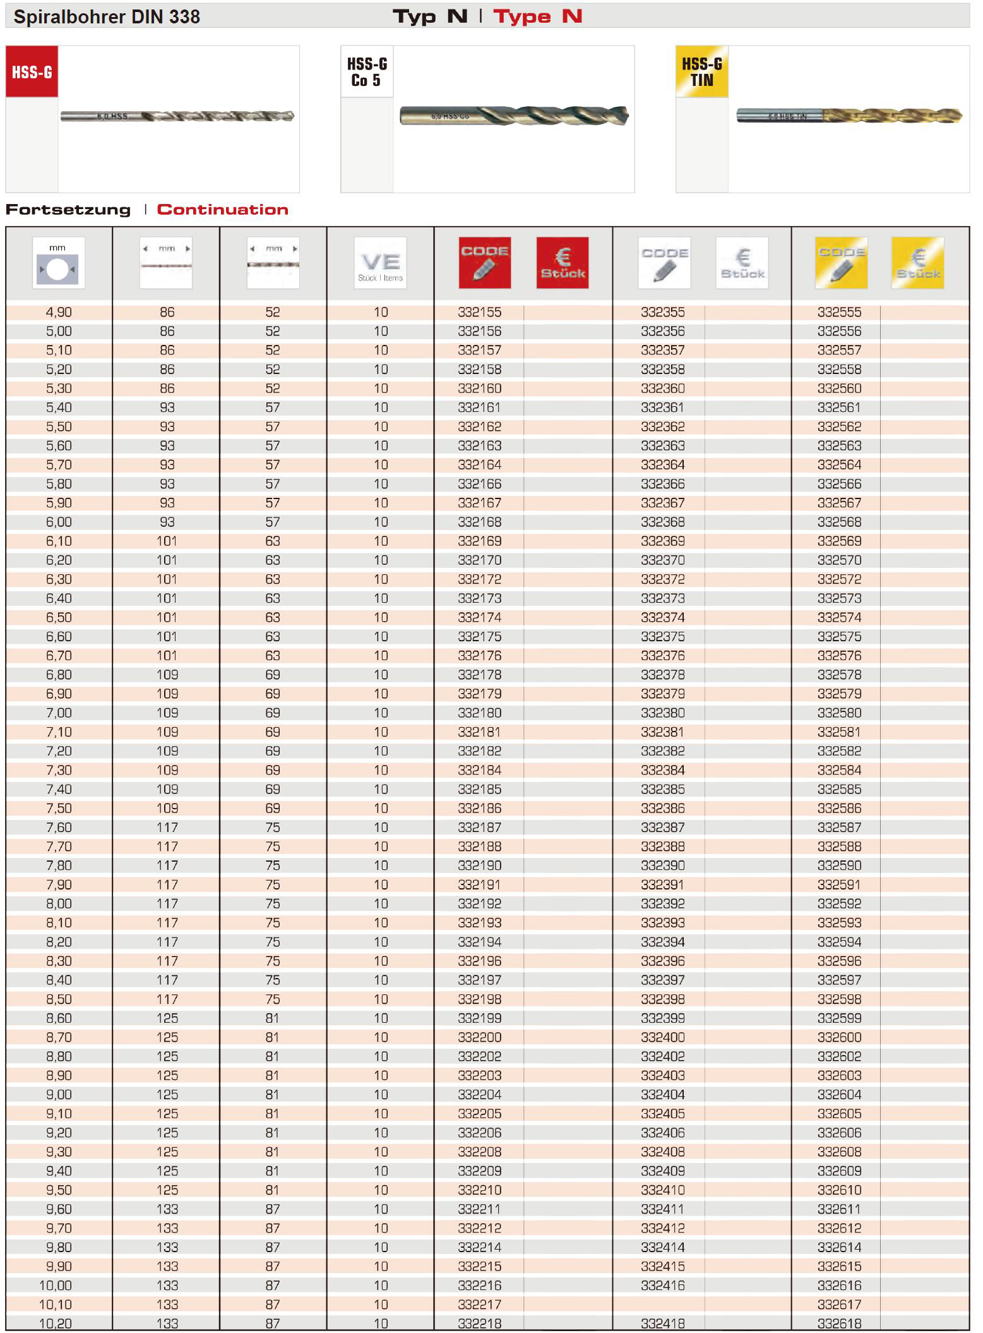Select the yellow CODE pencil icon
The width and height of the screenshot is (983, 1333).
point(841,263)
